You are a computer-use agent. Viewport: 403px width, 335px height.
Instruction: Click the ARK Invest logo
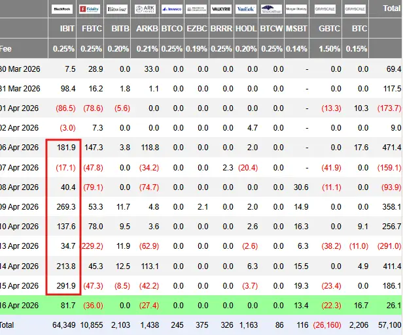pos(145,9)
